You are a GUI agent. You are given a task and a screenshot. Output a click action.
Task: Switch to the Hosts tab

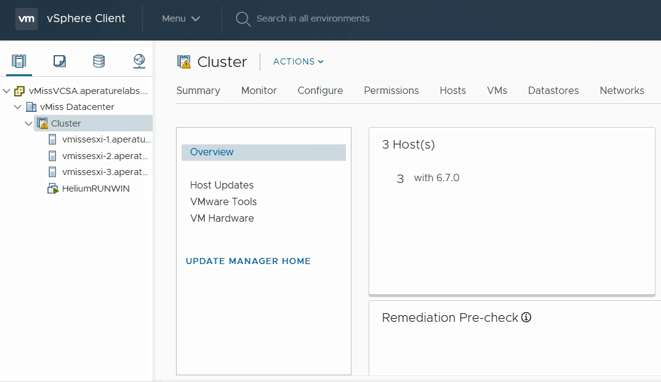(x=453, y=90)
